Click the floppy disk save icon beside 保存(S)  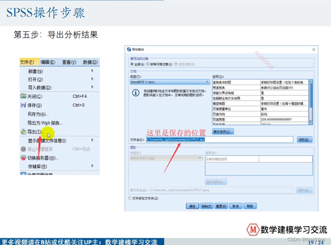tap(23, 105)
